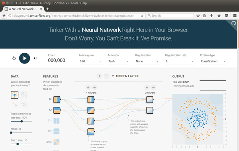Remove neuron from the 2 neurons layer
The image size is (239, 151).
153,87
